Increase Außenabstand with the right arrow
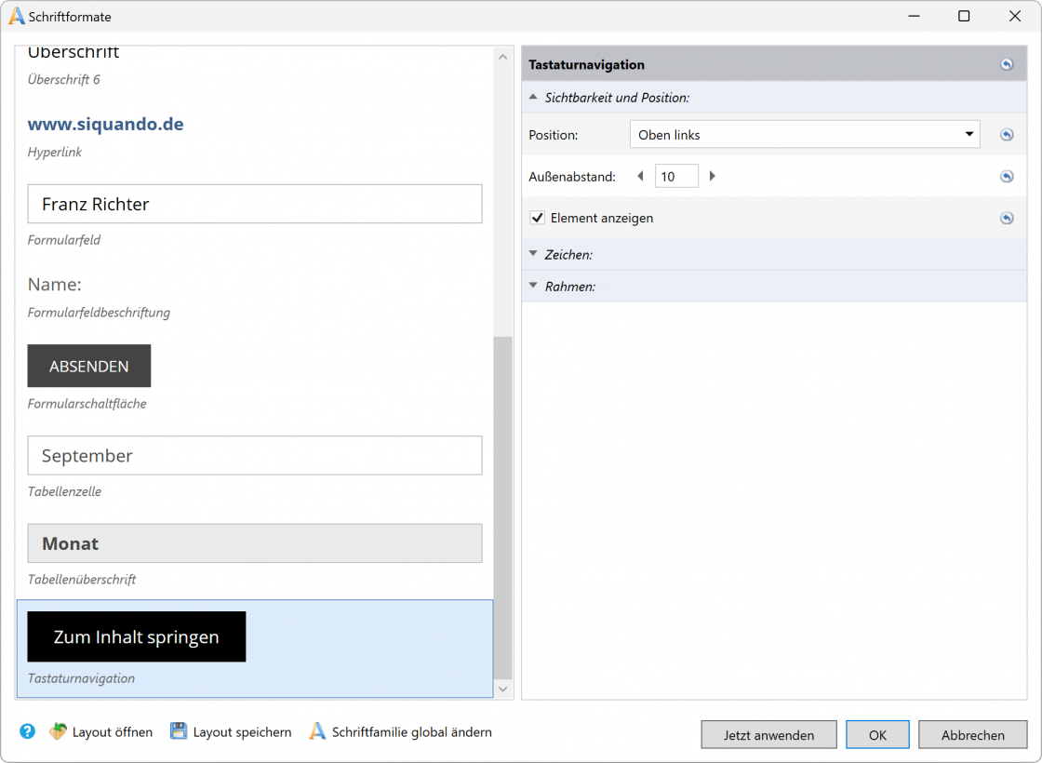Image resolution: width=1042 pixels, height=763 pixels. point(713,176)
